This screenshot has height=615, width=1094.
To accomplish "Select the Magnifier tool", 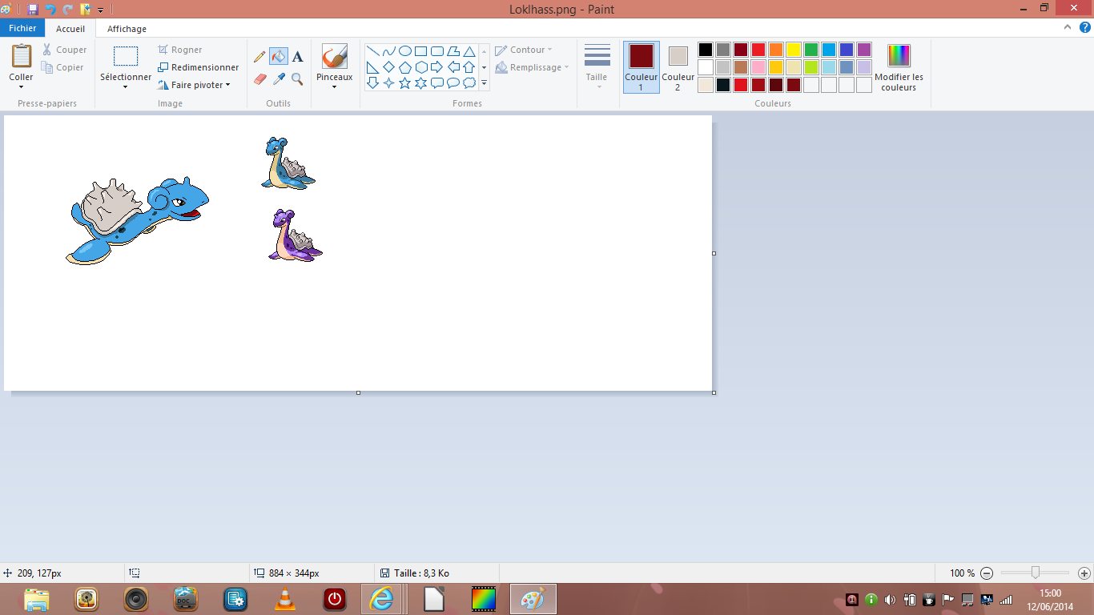I will [298, 78].
